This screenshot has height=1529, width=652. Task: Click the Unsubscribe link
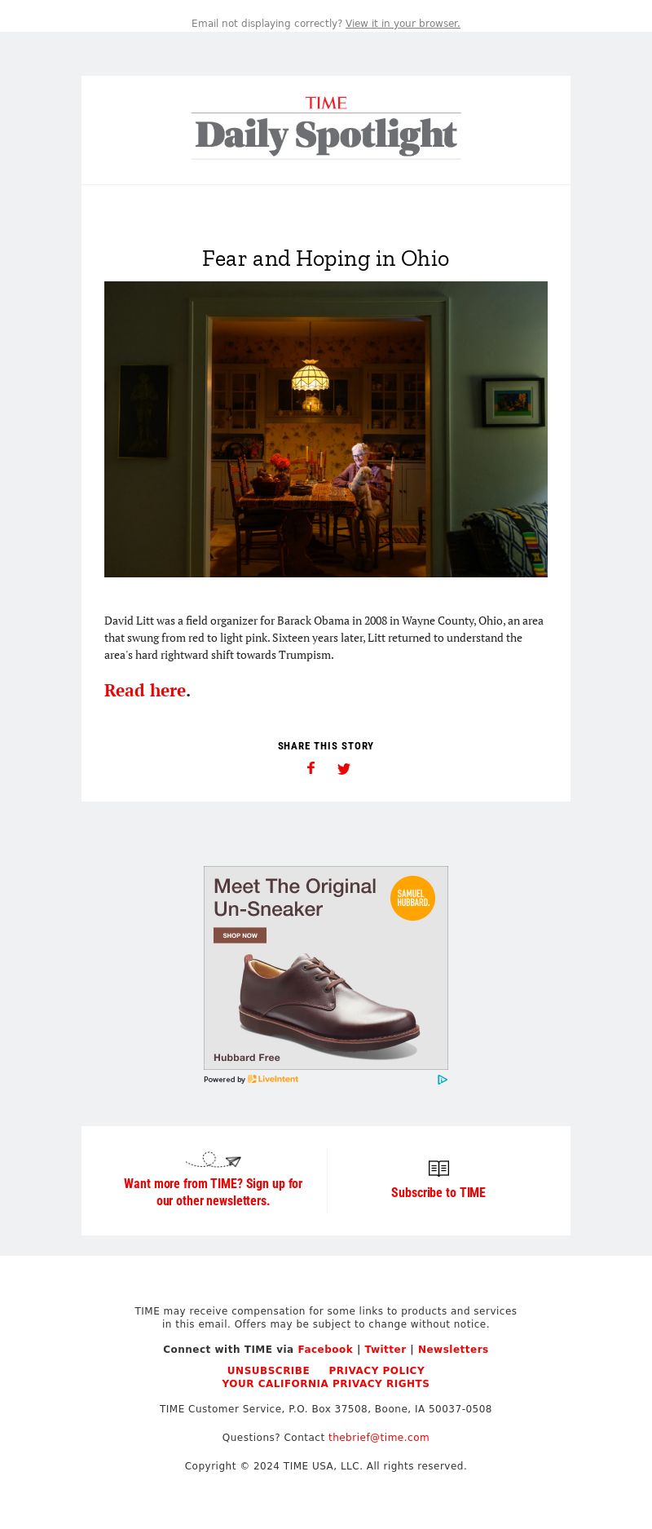268,1371
